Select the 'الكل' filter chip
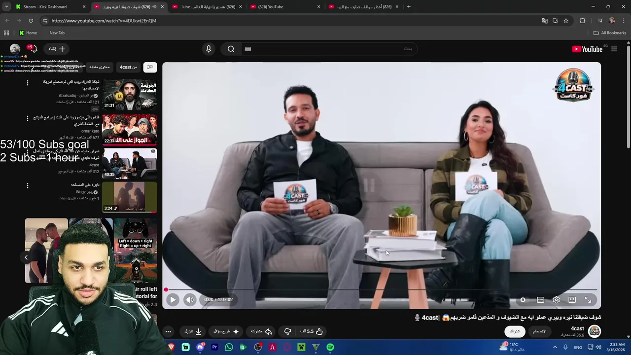Screen dimensions: 631x355 (x=150, y=67)
